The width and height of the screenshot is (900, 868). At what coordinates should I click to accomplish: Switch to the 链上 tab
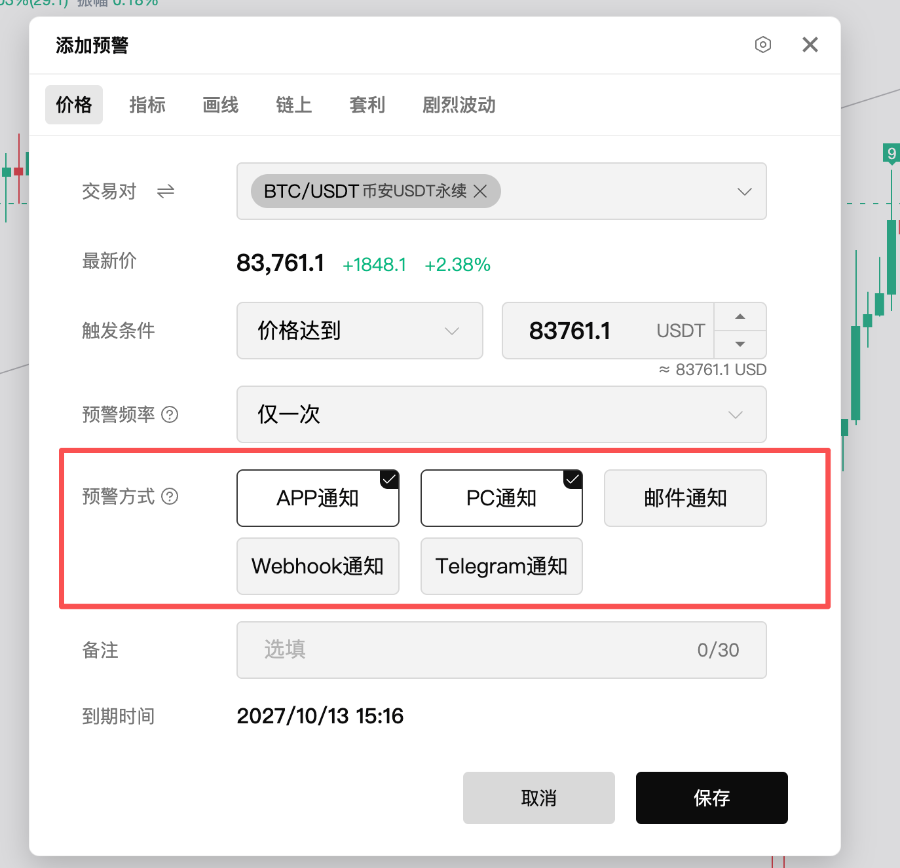[294, 105]
